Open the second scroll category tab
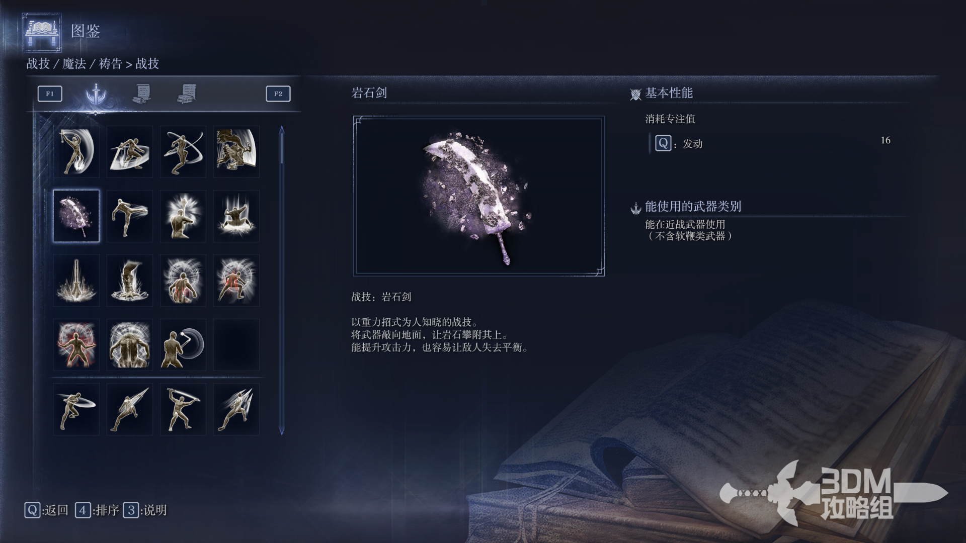The height and width of the screenshot is (543, 966). point(187,94)
